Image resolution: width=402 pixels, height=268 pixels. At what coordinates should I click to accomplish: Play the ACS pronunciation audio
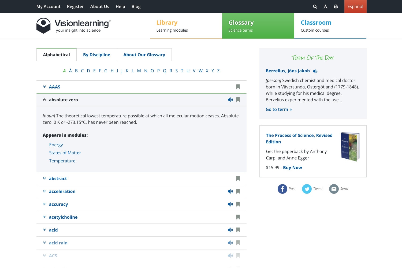(230, 256)
